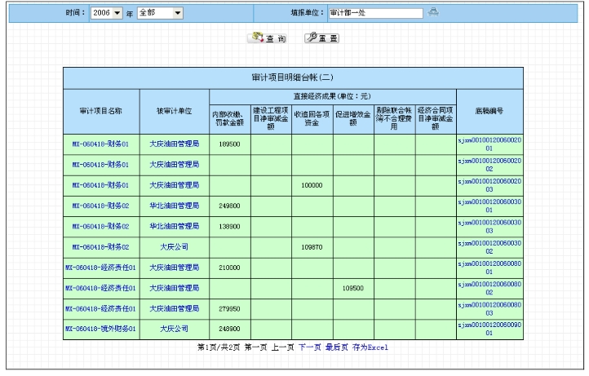Click 上一页 previous page link
This screenshot has width=589, height=376.
(281, 347)
